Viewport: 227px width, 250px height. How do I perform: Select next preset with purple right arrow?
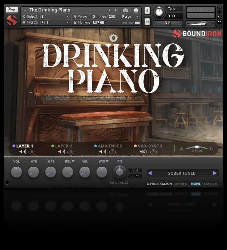[x=215, y=173]
